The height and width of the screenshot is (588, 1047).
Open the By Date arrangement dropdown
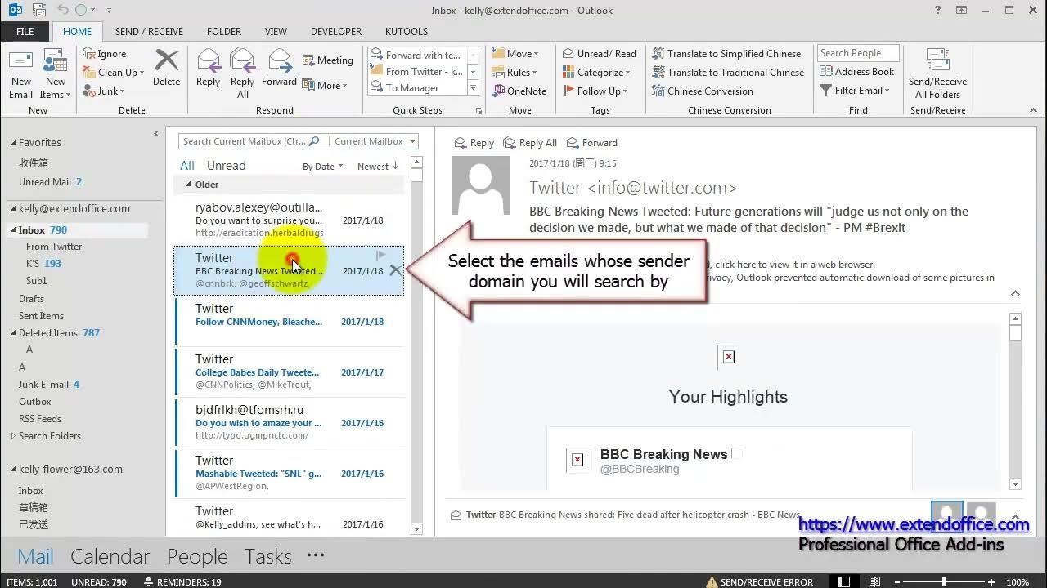click(323, 167)
